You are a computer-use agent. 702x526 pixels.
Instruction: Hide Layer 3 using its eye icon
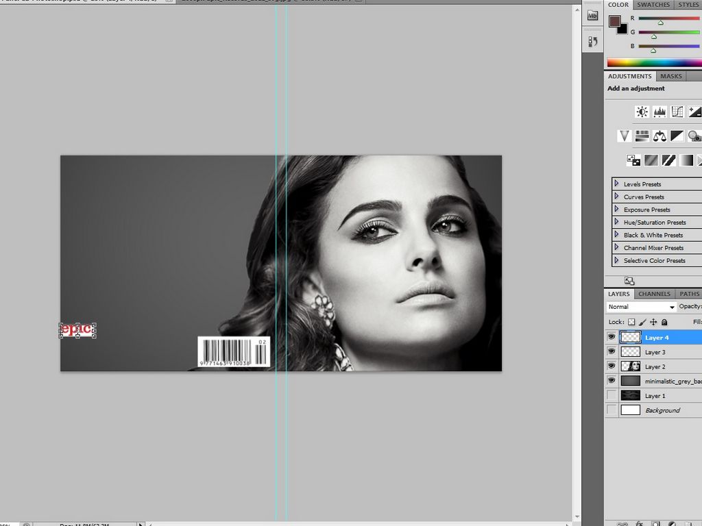pyautogui.click(x=612, y=351)
